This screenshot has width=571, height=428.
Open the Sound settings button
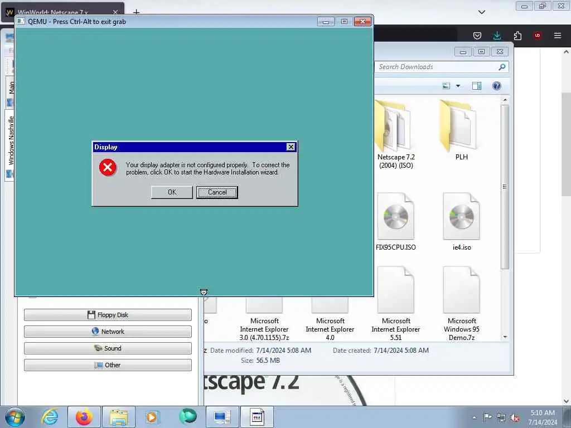click(108, 348)
